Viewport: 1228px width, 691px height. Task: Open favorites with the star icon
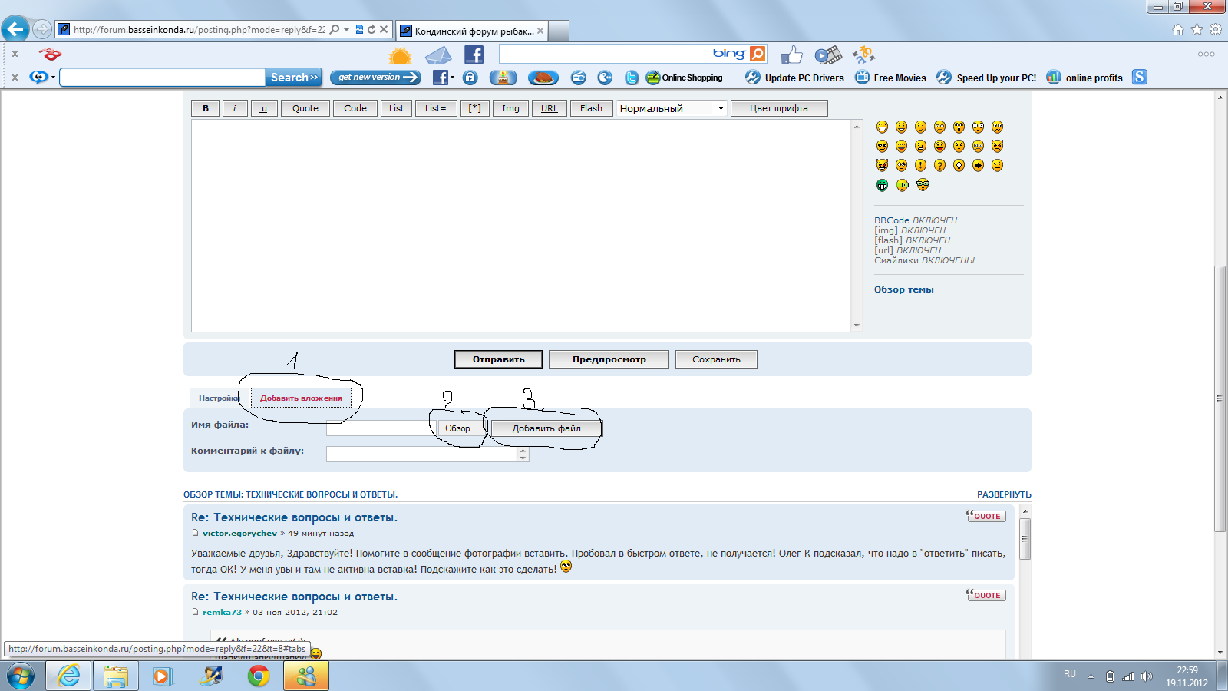click(1197, 29)
